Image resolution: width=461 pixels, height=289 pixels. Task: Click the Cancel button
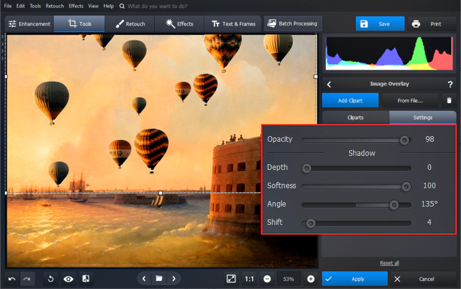423,279
